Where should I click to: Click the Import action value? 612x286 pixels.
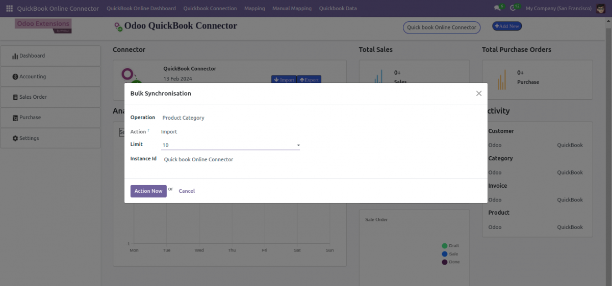coord(169,132)
